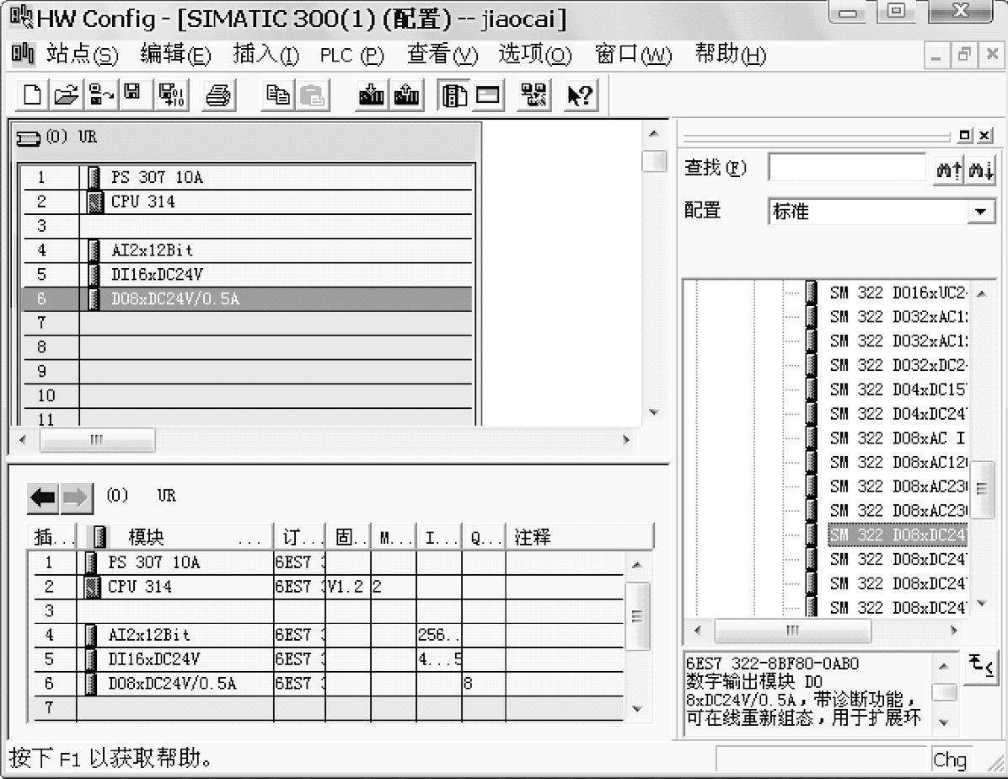1008x779 pixels.
Task: Select slot 4 AI2x12Bit in rack
Action: (x=247, y=250)
